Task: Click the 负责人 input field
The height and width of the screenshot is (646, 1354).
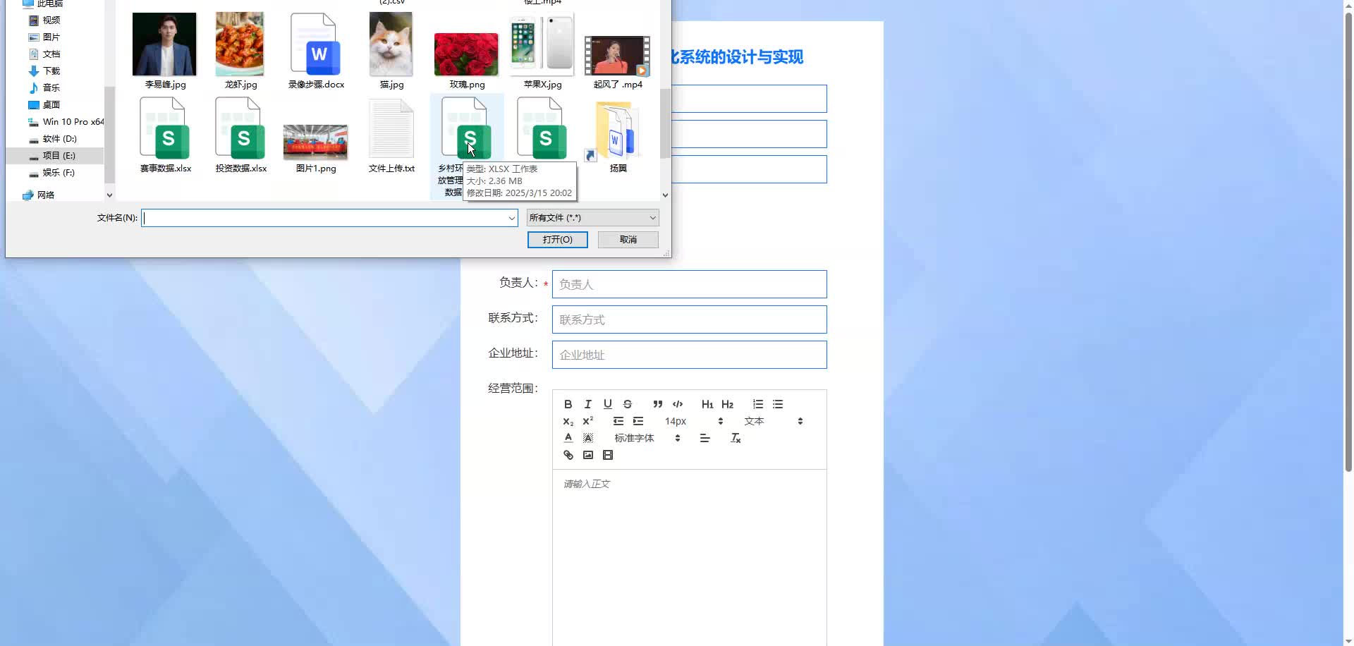Action: point(689,284)
